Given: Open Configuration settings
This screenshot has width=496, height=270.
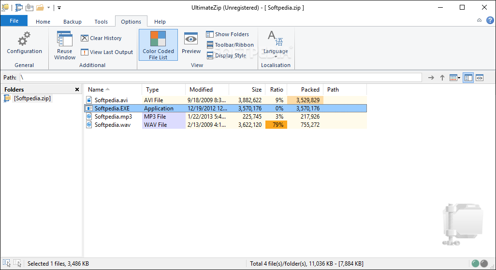Looking at the screenshot, I should pyautogui.click(x=24, y=42).
